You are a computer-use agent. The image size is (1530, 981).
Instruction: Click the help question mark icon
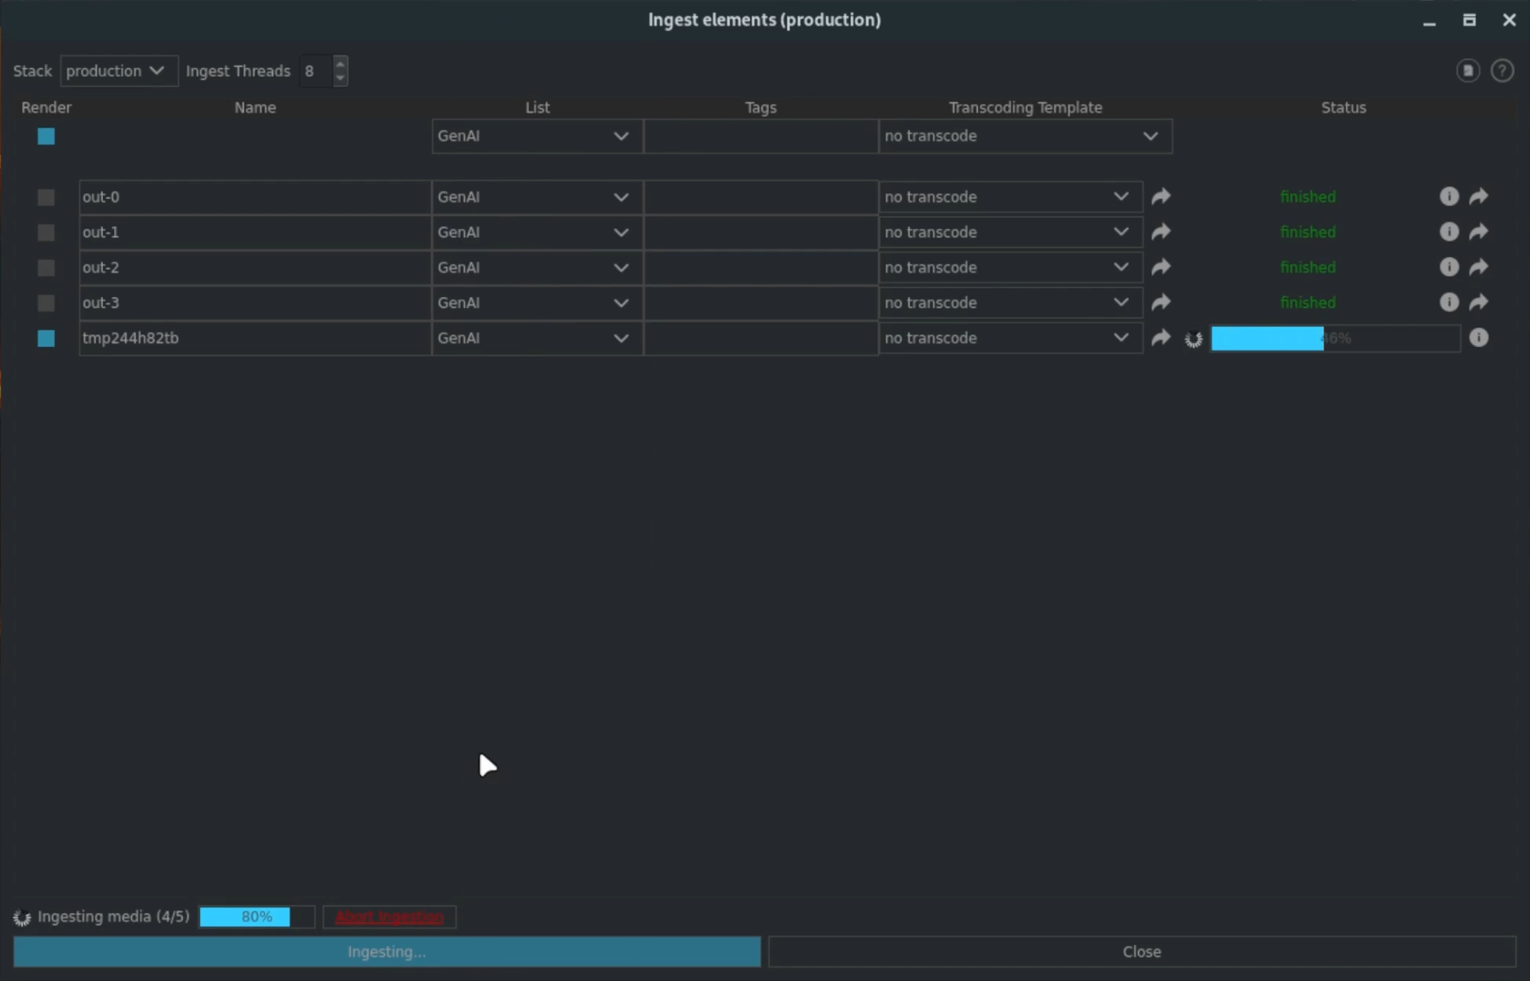pos(1502,71)
